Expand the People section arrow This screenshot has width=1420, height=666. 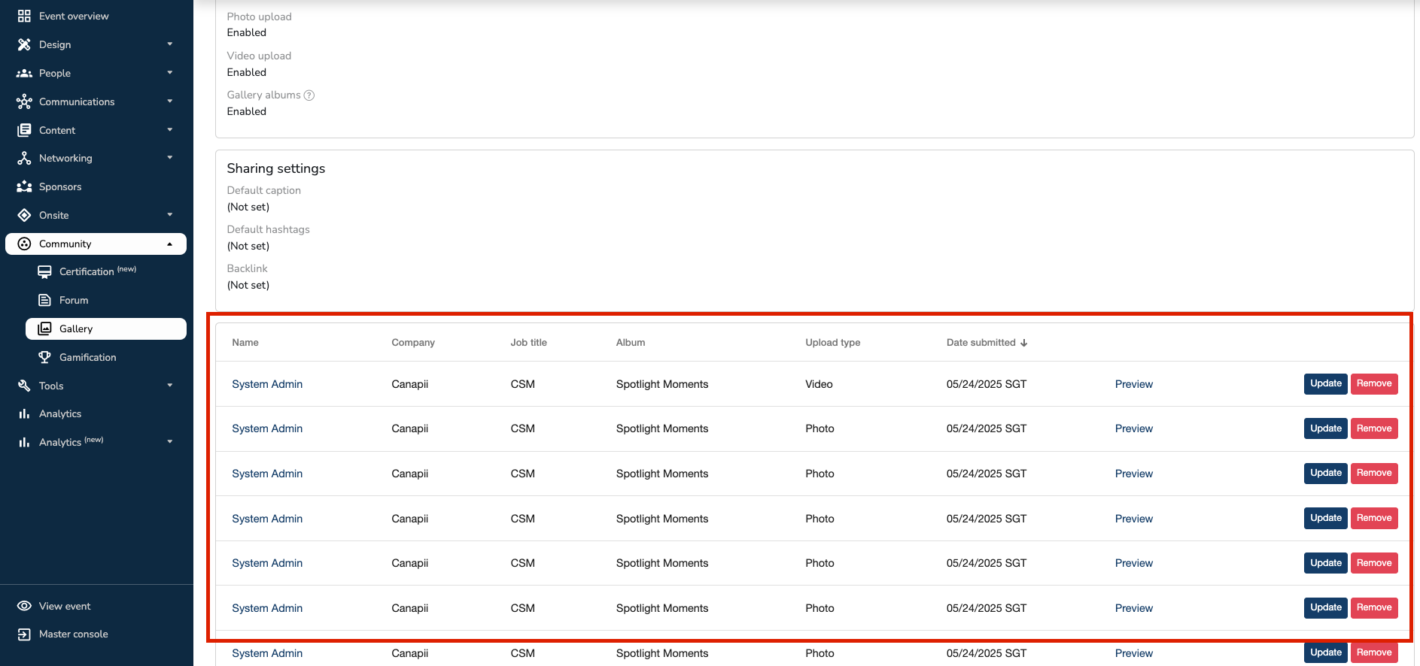(170, 73)
